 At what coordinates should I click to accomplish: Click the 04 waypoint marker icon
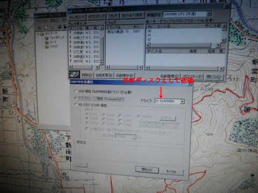click(x=70, y=38)
